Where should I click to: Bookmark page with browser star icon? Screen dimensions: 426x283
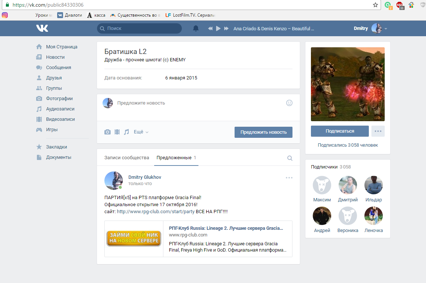tap(375, 5)
